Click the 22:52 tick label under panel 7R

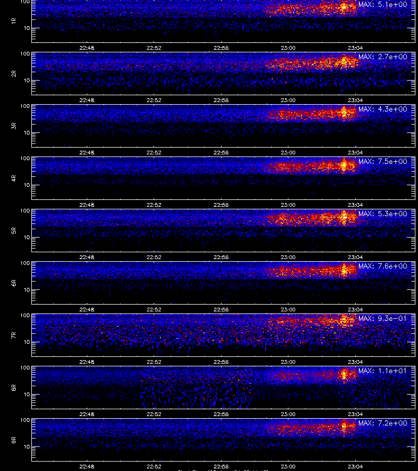coord(154,362)
